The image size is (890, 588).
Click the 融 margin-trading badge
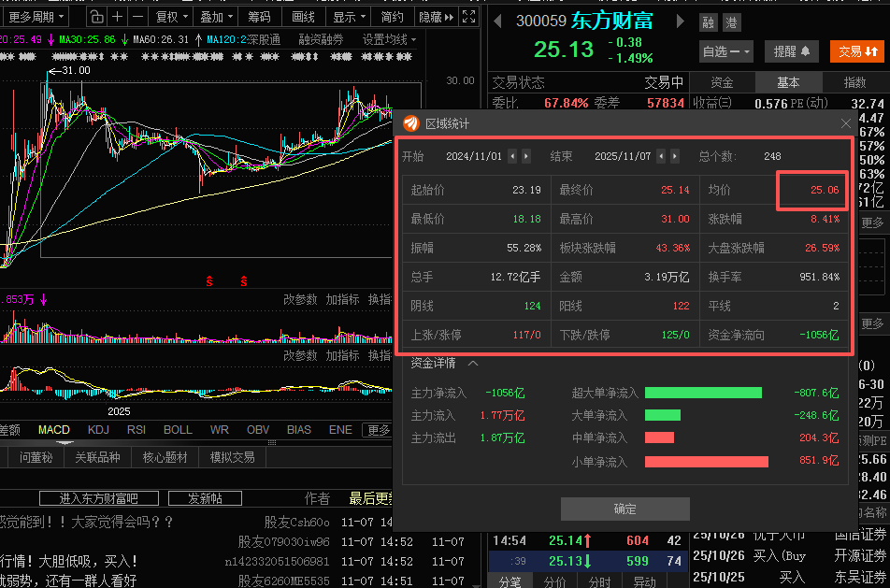pos(708,22)
